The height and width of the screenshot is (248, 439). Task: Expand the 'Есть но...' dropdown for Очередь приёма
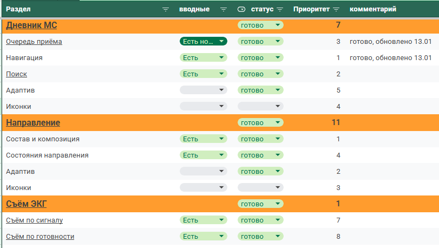click(204, 42)
